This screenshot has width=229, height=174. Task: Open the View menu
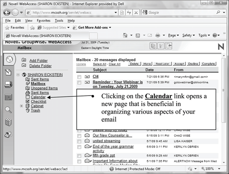click(29, 21)
